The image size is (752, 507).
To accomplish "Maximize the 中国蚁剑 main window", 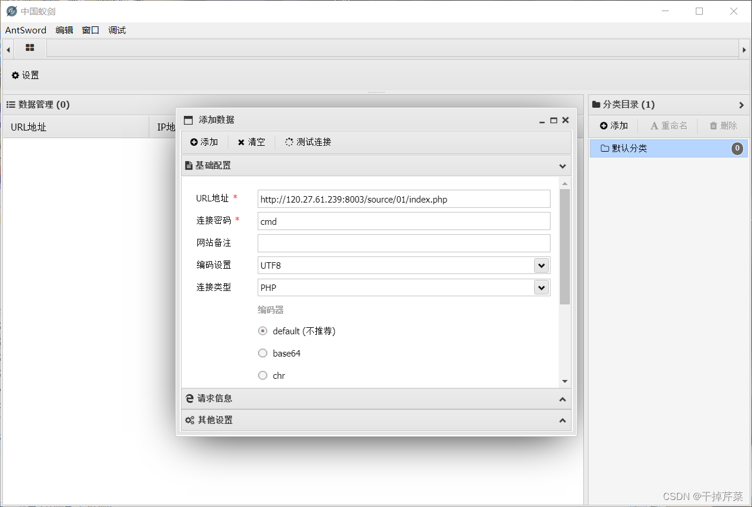I will click(x=699, y=11).
